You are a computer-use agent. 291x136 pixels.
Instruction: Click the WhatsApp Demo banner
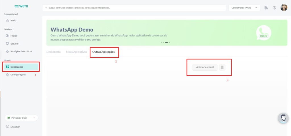click(x=167, y=33)
